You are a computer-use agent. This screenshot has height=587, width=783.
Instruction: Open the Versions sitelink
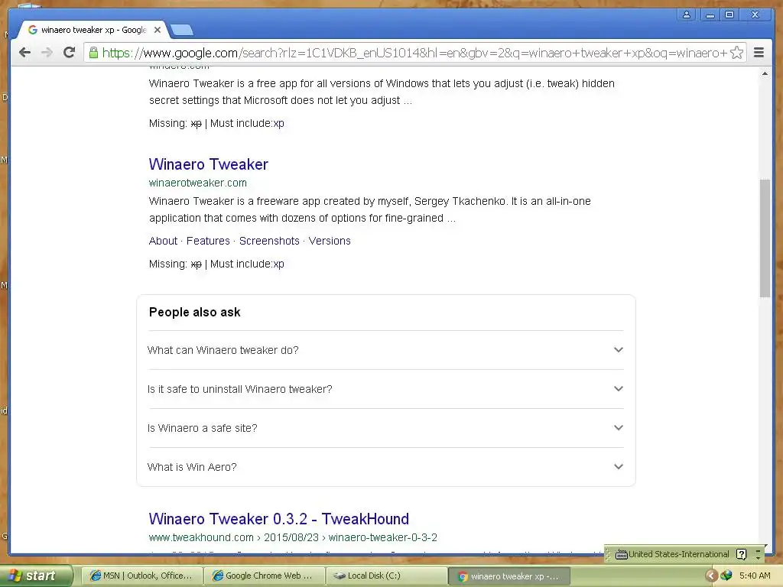coord(330,241)
